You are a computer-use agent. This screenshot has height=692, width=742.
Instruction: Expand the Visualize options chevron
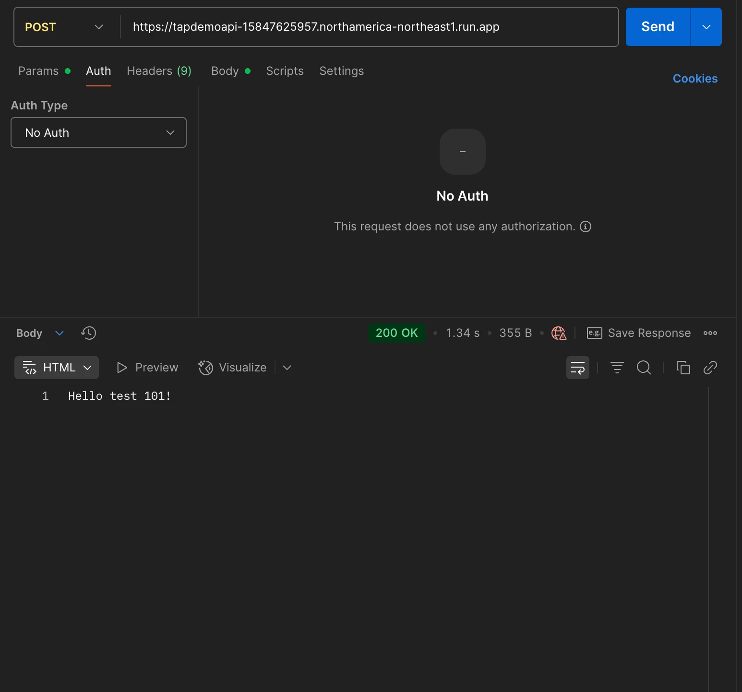(287, 368)
